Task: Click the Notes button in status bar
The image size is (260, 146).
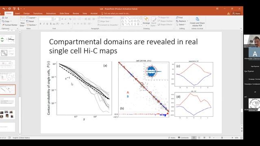Action: click(x=172, y=137)
